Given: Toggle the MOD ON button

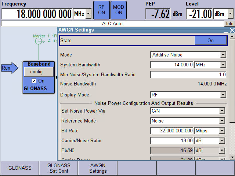Looking at the screenshot, I should click(119, 10).
